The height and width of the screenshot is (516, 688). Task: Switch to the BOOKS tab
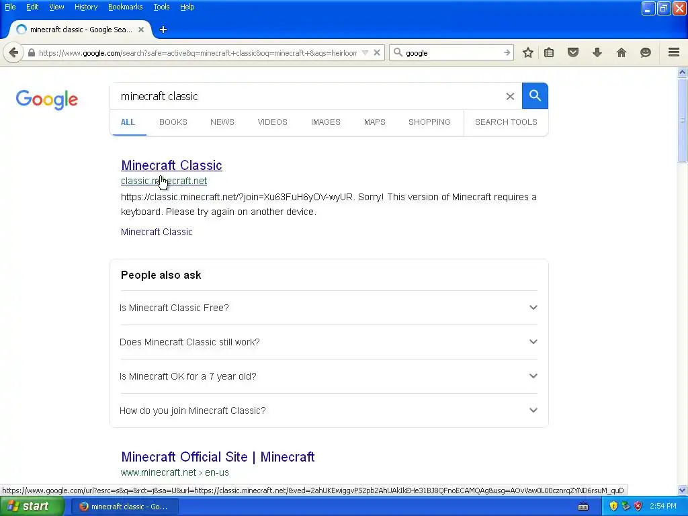click(x=173, y=122)
